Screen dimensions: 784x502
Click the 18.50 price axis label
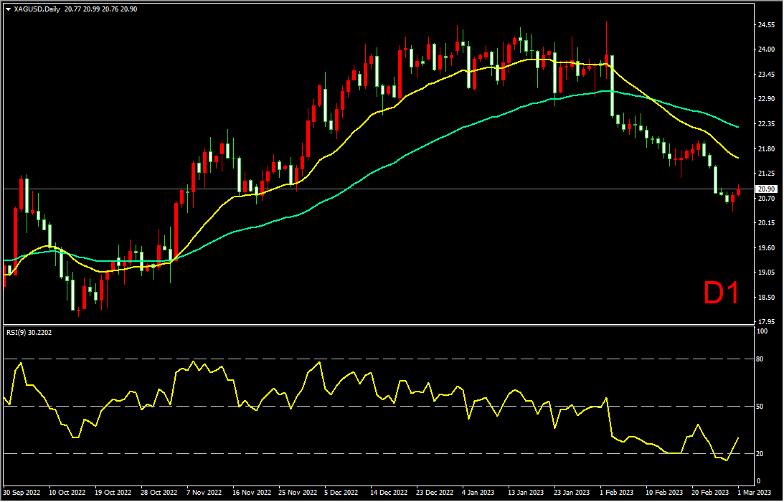[x=767, y=298]
